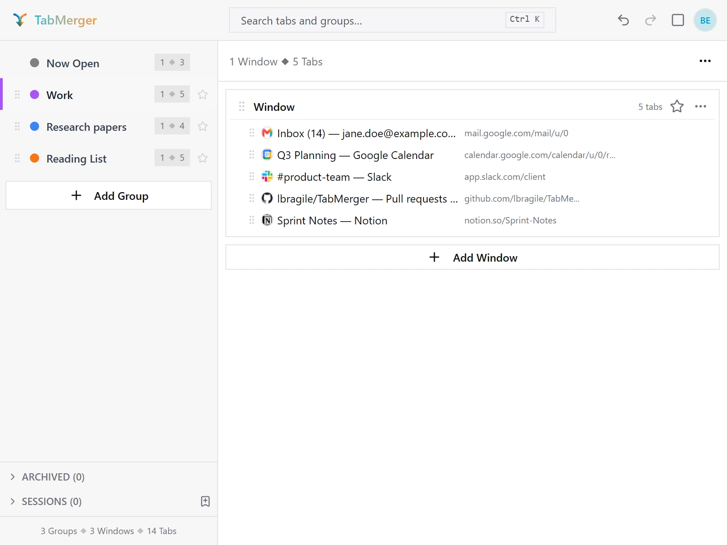Click the square layout icon in header

[x=678, y=20]
